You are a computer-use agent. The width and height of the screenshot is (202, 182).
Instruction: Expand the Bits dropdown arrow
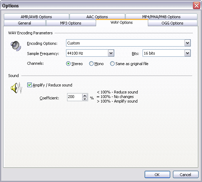point(187,53)
